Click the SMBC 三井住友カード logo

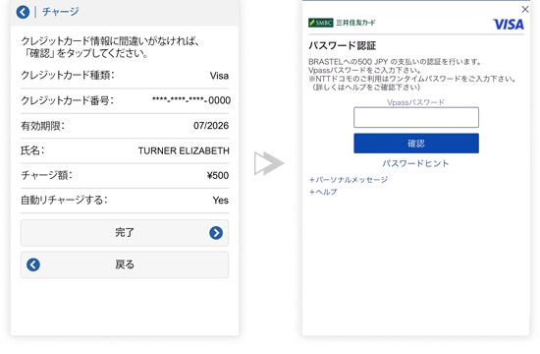pos(342,23)
